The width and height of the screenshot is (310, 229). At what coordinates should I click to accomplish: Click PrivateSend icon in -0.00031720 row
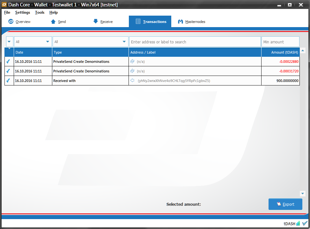click(x=132, y=71)
